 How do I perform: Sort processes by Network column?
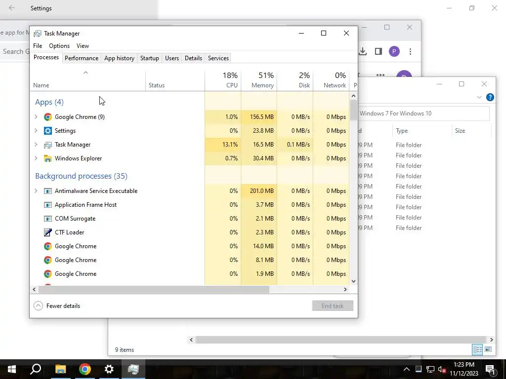pos(332,80)
